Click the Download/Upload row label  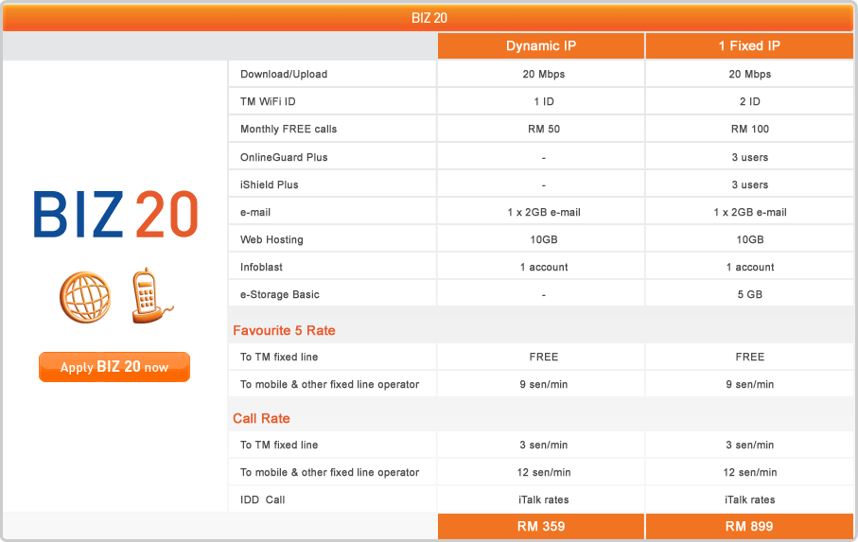284,75
